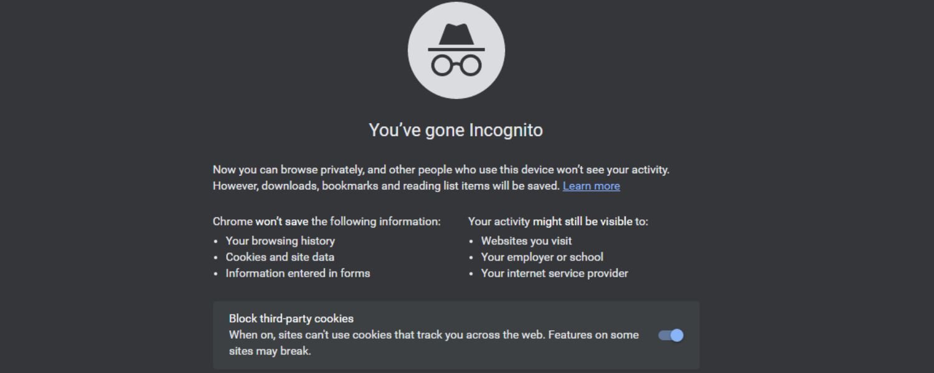This screenshot has height=373, width=934.
Task: Click the Block third-party cookies description card
Action: [x=456, y=335]
